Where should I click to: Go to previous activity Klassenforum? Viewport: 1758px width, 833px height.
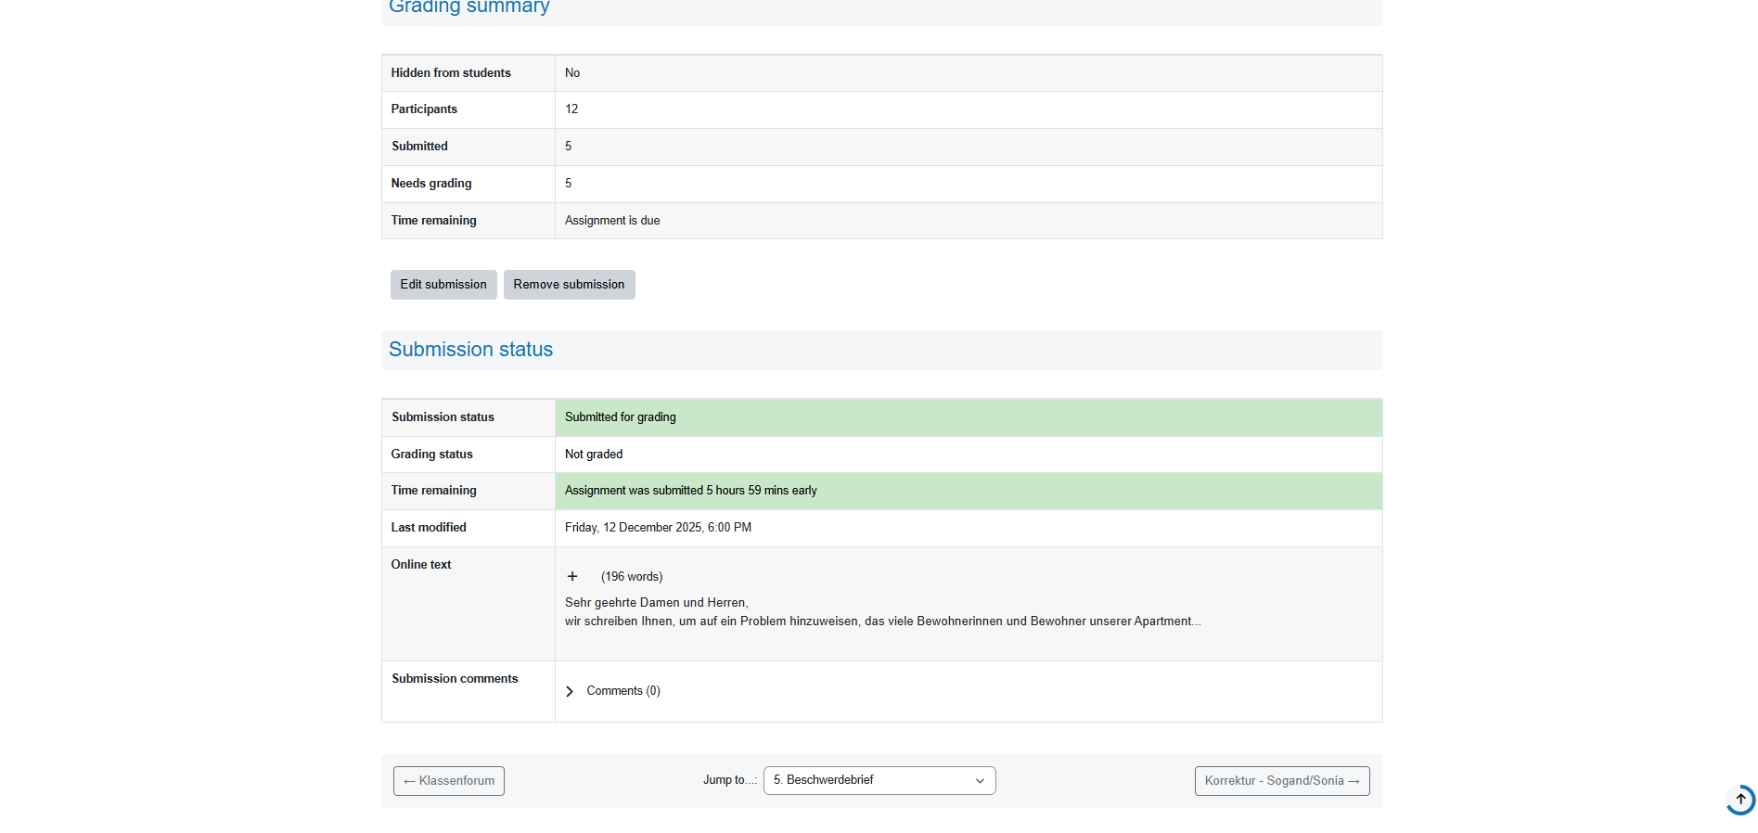(449, 781)
